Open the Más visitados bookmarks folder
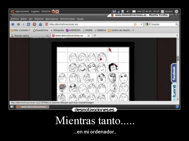Viewport: 189px width, 141px height. pos(20,30)
